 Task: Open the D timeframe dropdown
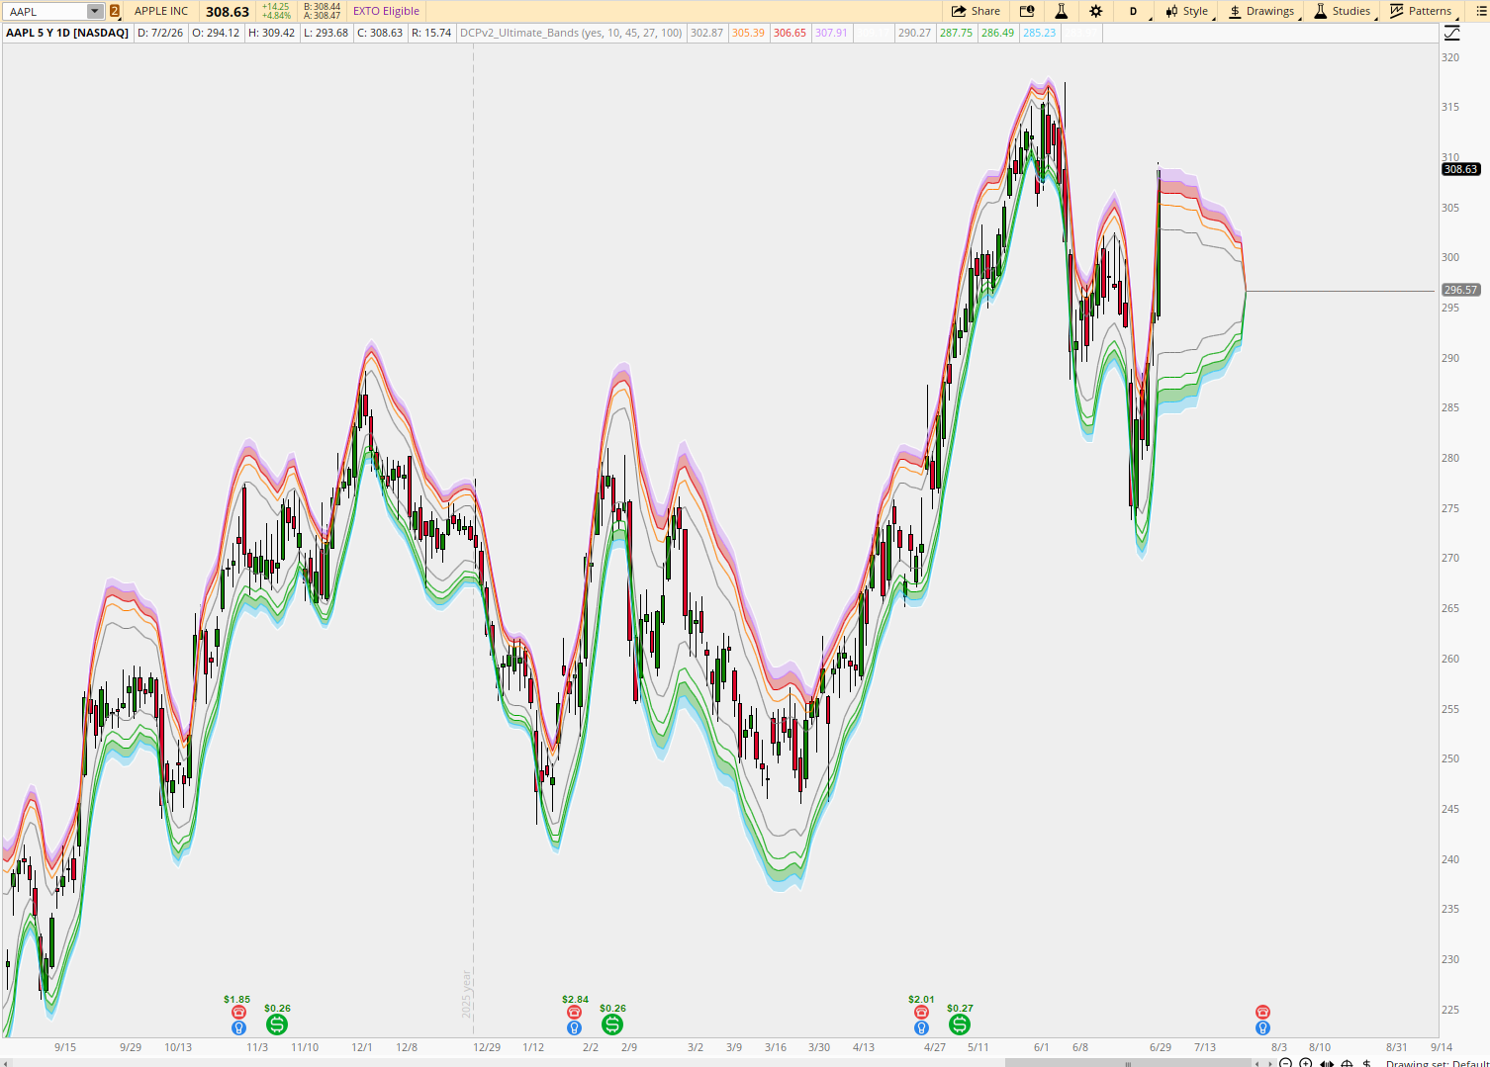[x=1133, y=11]
